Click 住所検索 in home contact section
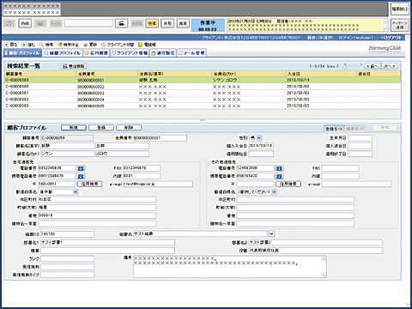The height and width of the screenshot is (309, 412). tap(89, 184)
